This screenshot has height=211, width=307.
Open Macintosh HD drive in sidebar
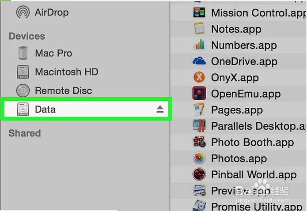(x=57, y=72)
